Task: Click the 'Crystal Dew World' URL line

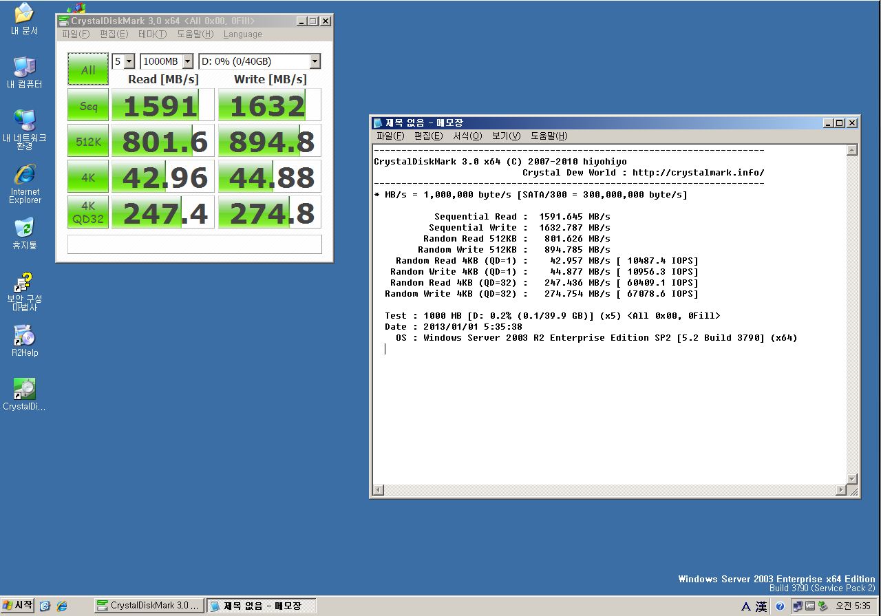Action: [x=644, y=173]
